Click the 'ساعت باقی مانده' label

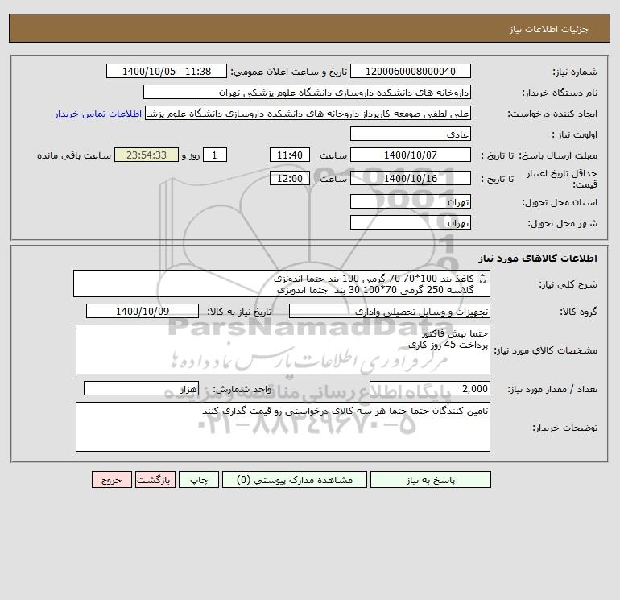pyautogui.click(x=74, y=155)
